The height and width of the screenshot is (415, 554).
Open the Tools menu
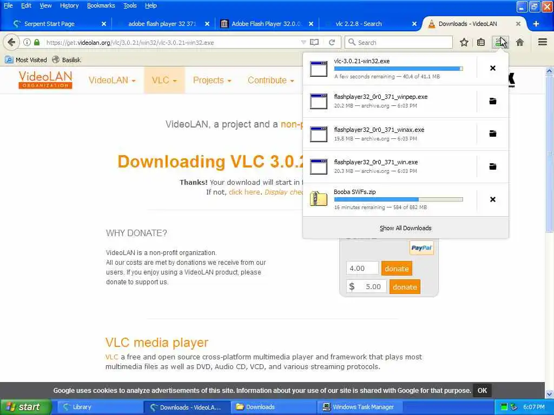(130, 5)
